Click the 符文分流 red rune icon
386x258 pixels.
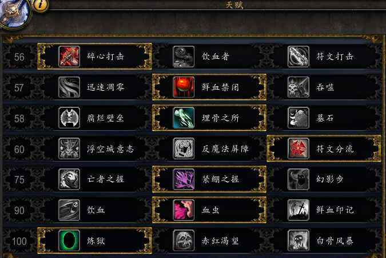click(x=299, y=148)
